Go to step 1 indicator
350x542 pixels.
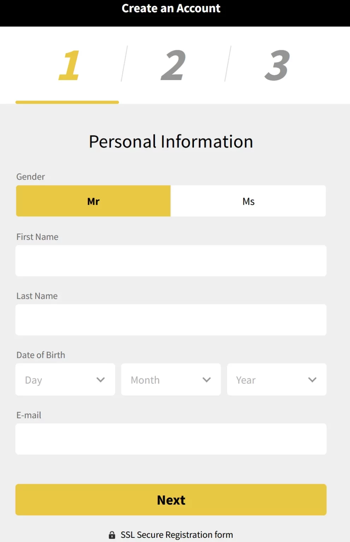(69, 65)
